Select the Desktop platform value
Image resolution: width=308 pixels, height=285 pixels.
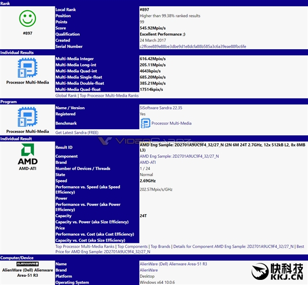[x=147, y=276]
